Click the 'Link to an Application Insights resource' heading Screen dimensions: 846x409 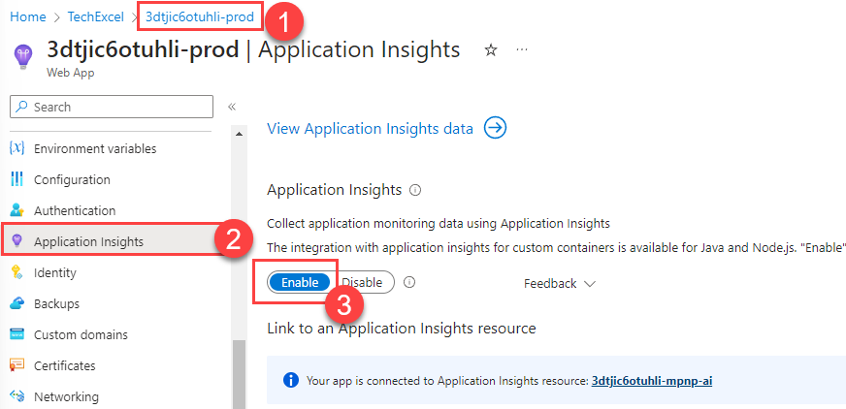click(x=402, y=329)
